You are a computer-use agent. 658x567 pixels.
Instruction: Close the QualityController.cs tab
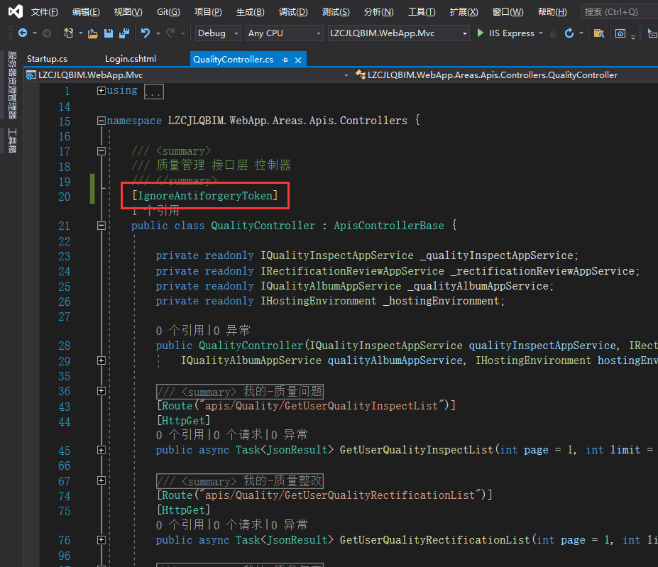[x=298, y=60]
